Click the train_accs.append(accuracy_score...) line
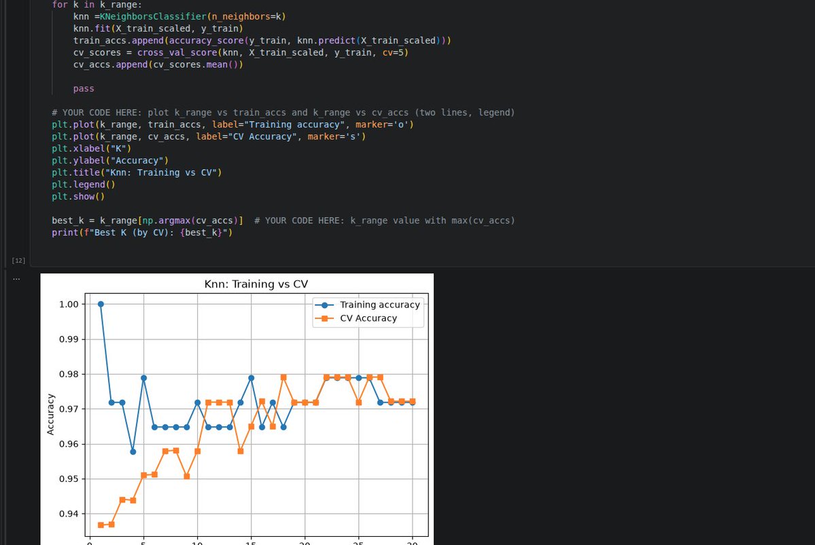The image size is (815, 545). click(x=262, y=41)
